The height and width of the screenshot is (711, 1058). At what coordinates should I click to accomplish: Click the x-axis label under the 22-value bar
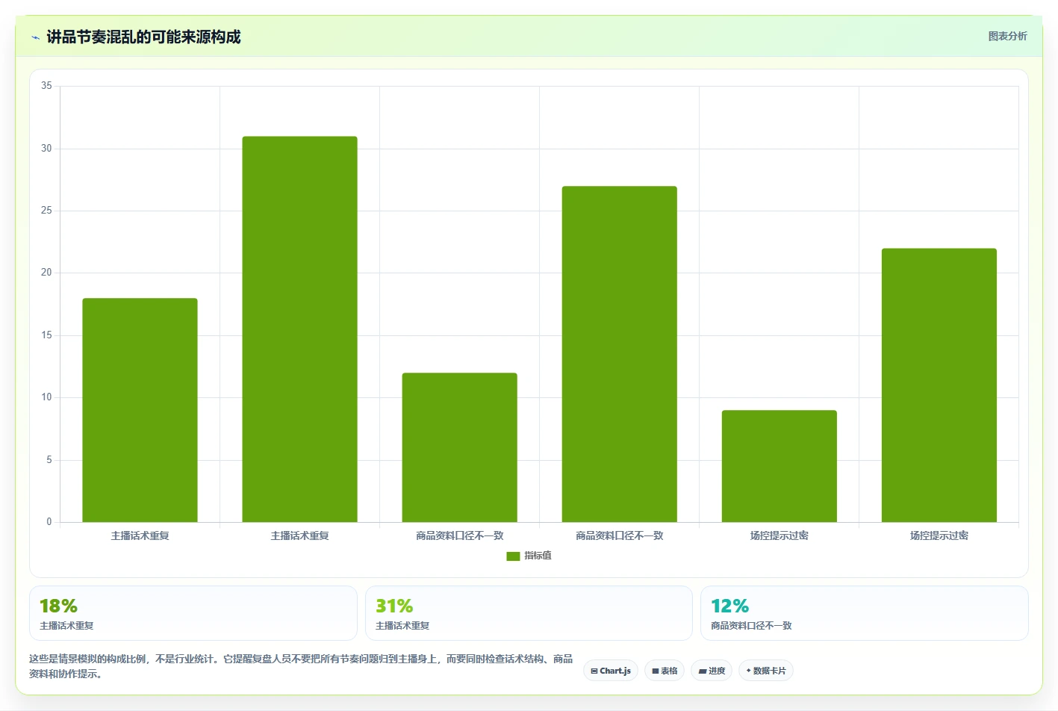pos(939,535)
